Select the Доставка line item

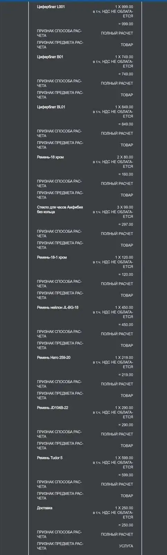click(x=45, y=508)
